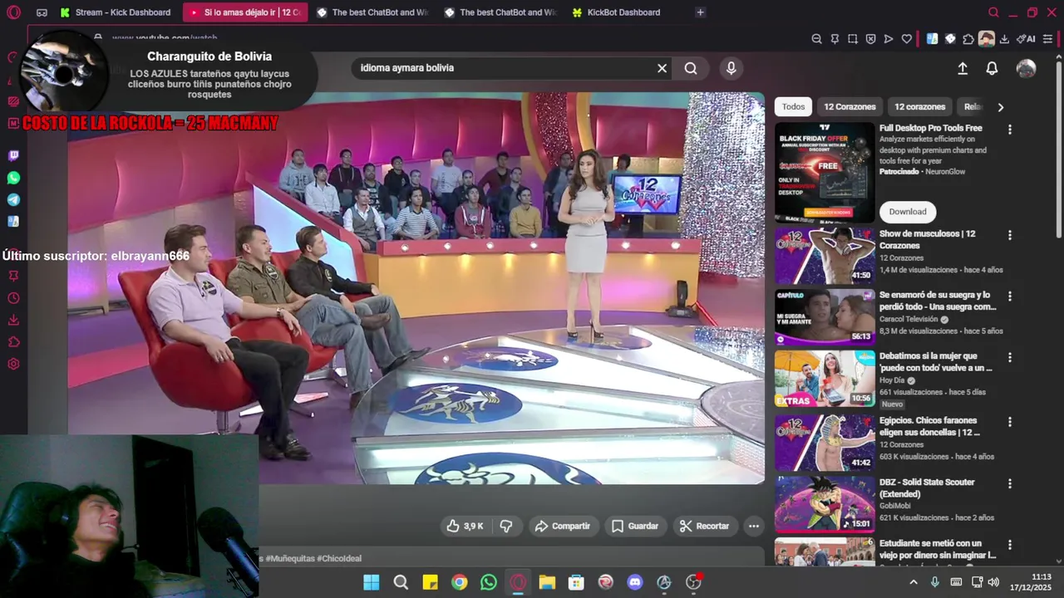Open the extensions puzzle icon in the toolbar

(x=968, y=39)
